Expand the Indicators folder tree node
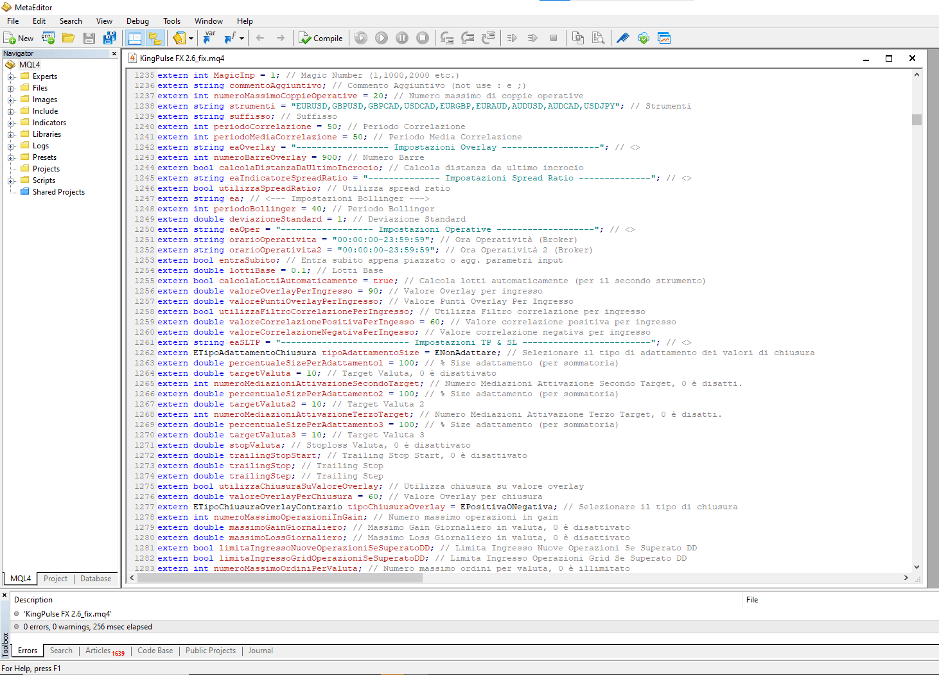This screenshot has height=675, width=939. click(10, 123)
